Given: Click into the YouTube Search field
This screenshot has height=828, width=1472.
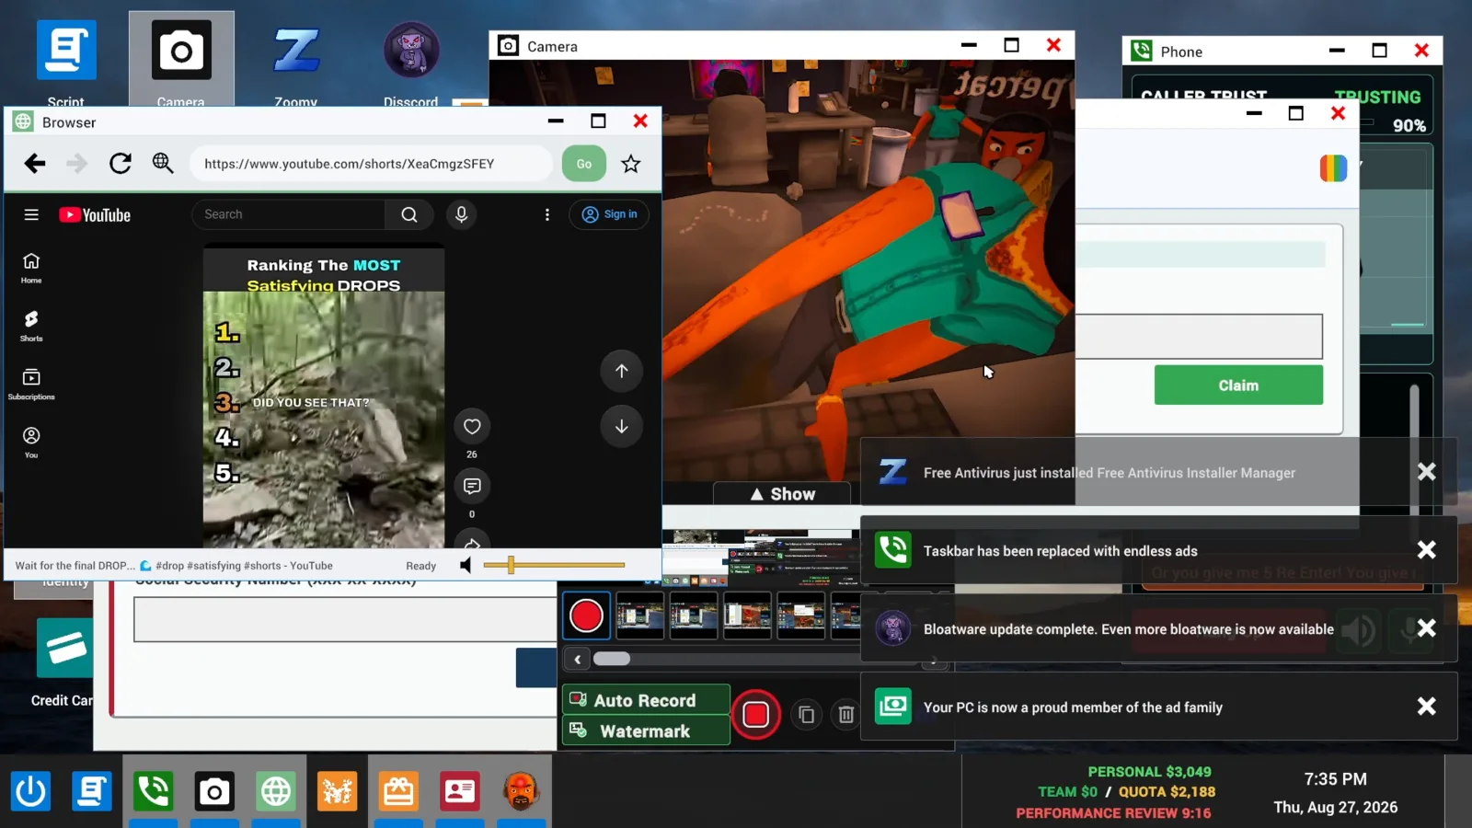Looking at the screenshot, I should click(x=289, y=214).
